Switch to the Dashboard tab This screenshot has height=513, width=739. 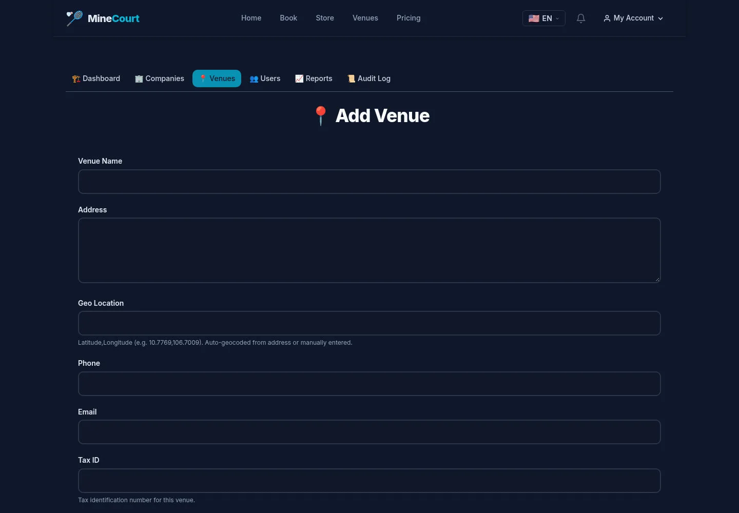coord(96,78)
